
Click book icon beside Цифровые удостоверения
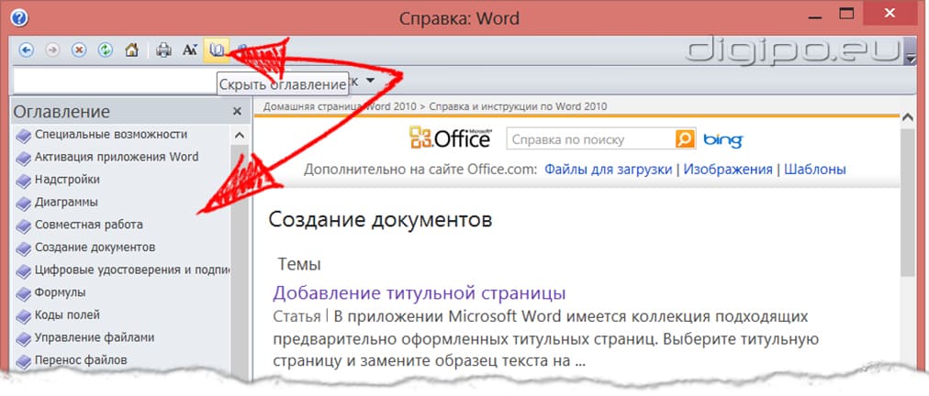pyautogui.click(x=23, y=271)
